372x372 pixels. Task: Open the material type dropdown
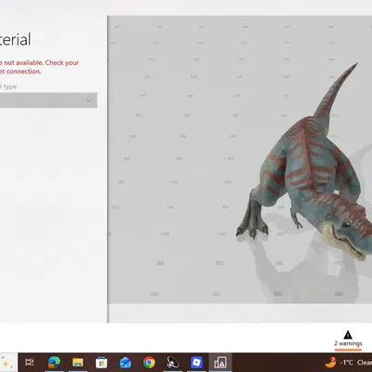coord(48,100)
